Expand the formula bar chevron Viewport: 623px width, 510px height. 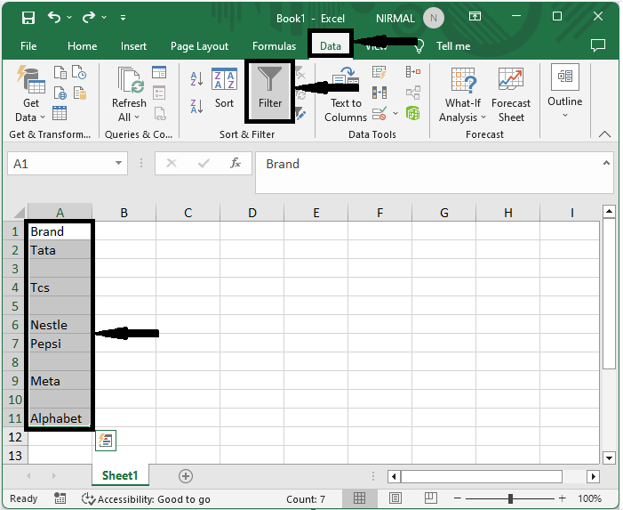click(606, 163)
